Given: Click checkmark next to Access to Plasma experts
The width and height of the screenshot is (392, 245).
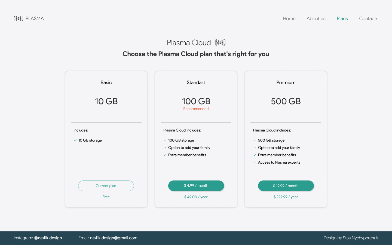Looking at the screenshot, I should (x=255, y=162).
